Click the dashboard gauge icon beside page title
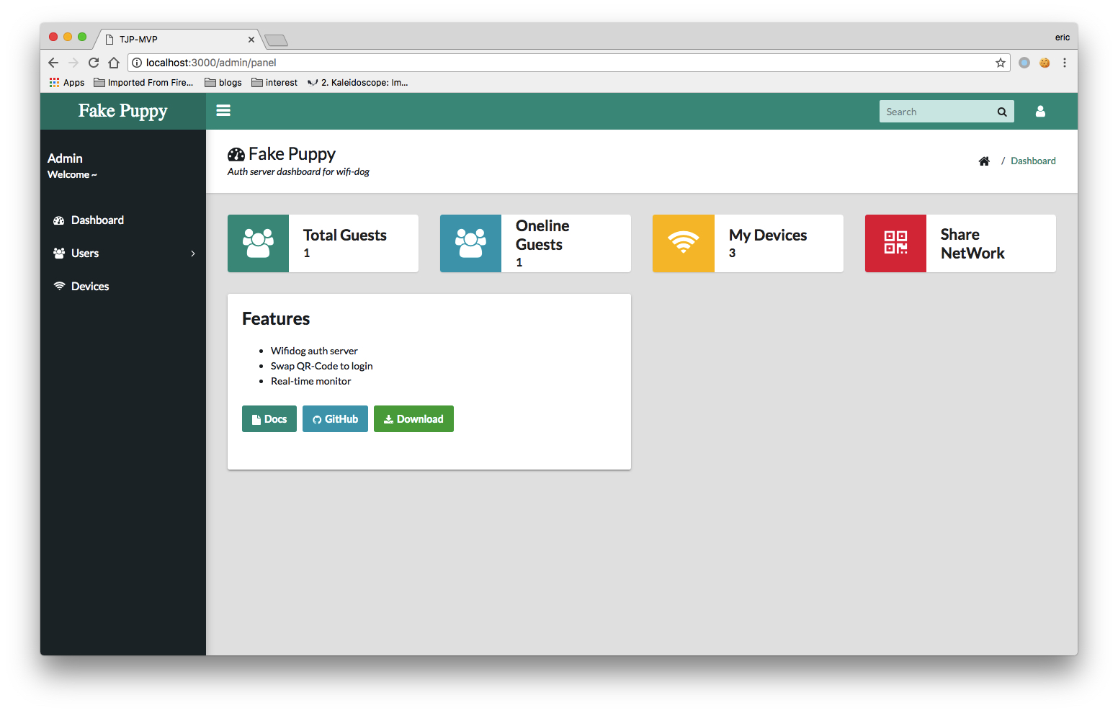1118x713 pixels. 236,154
